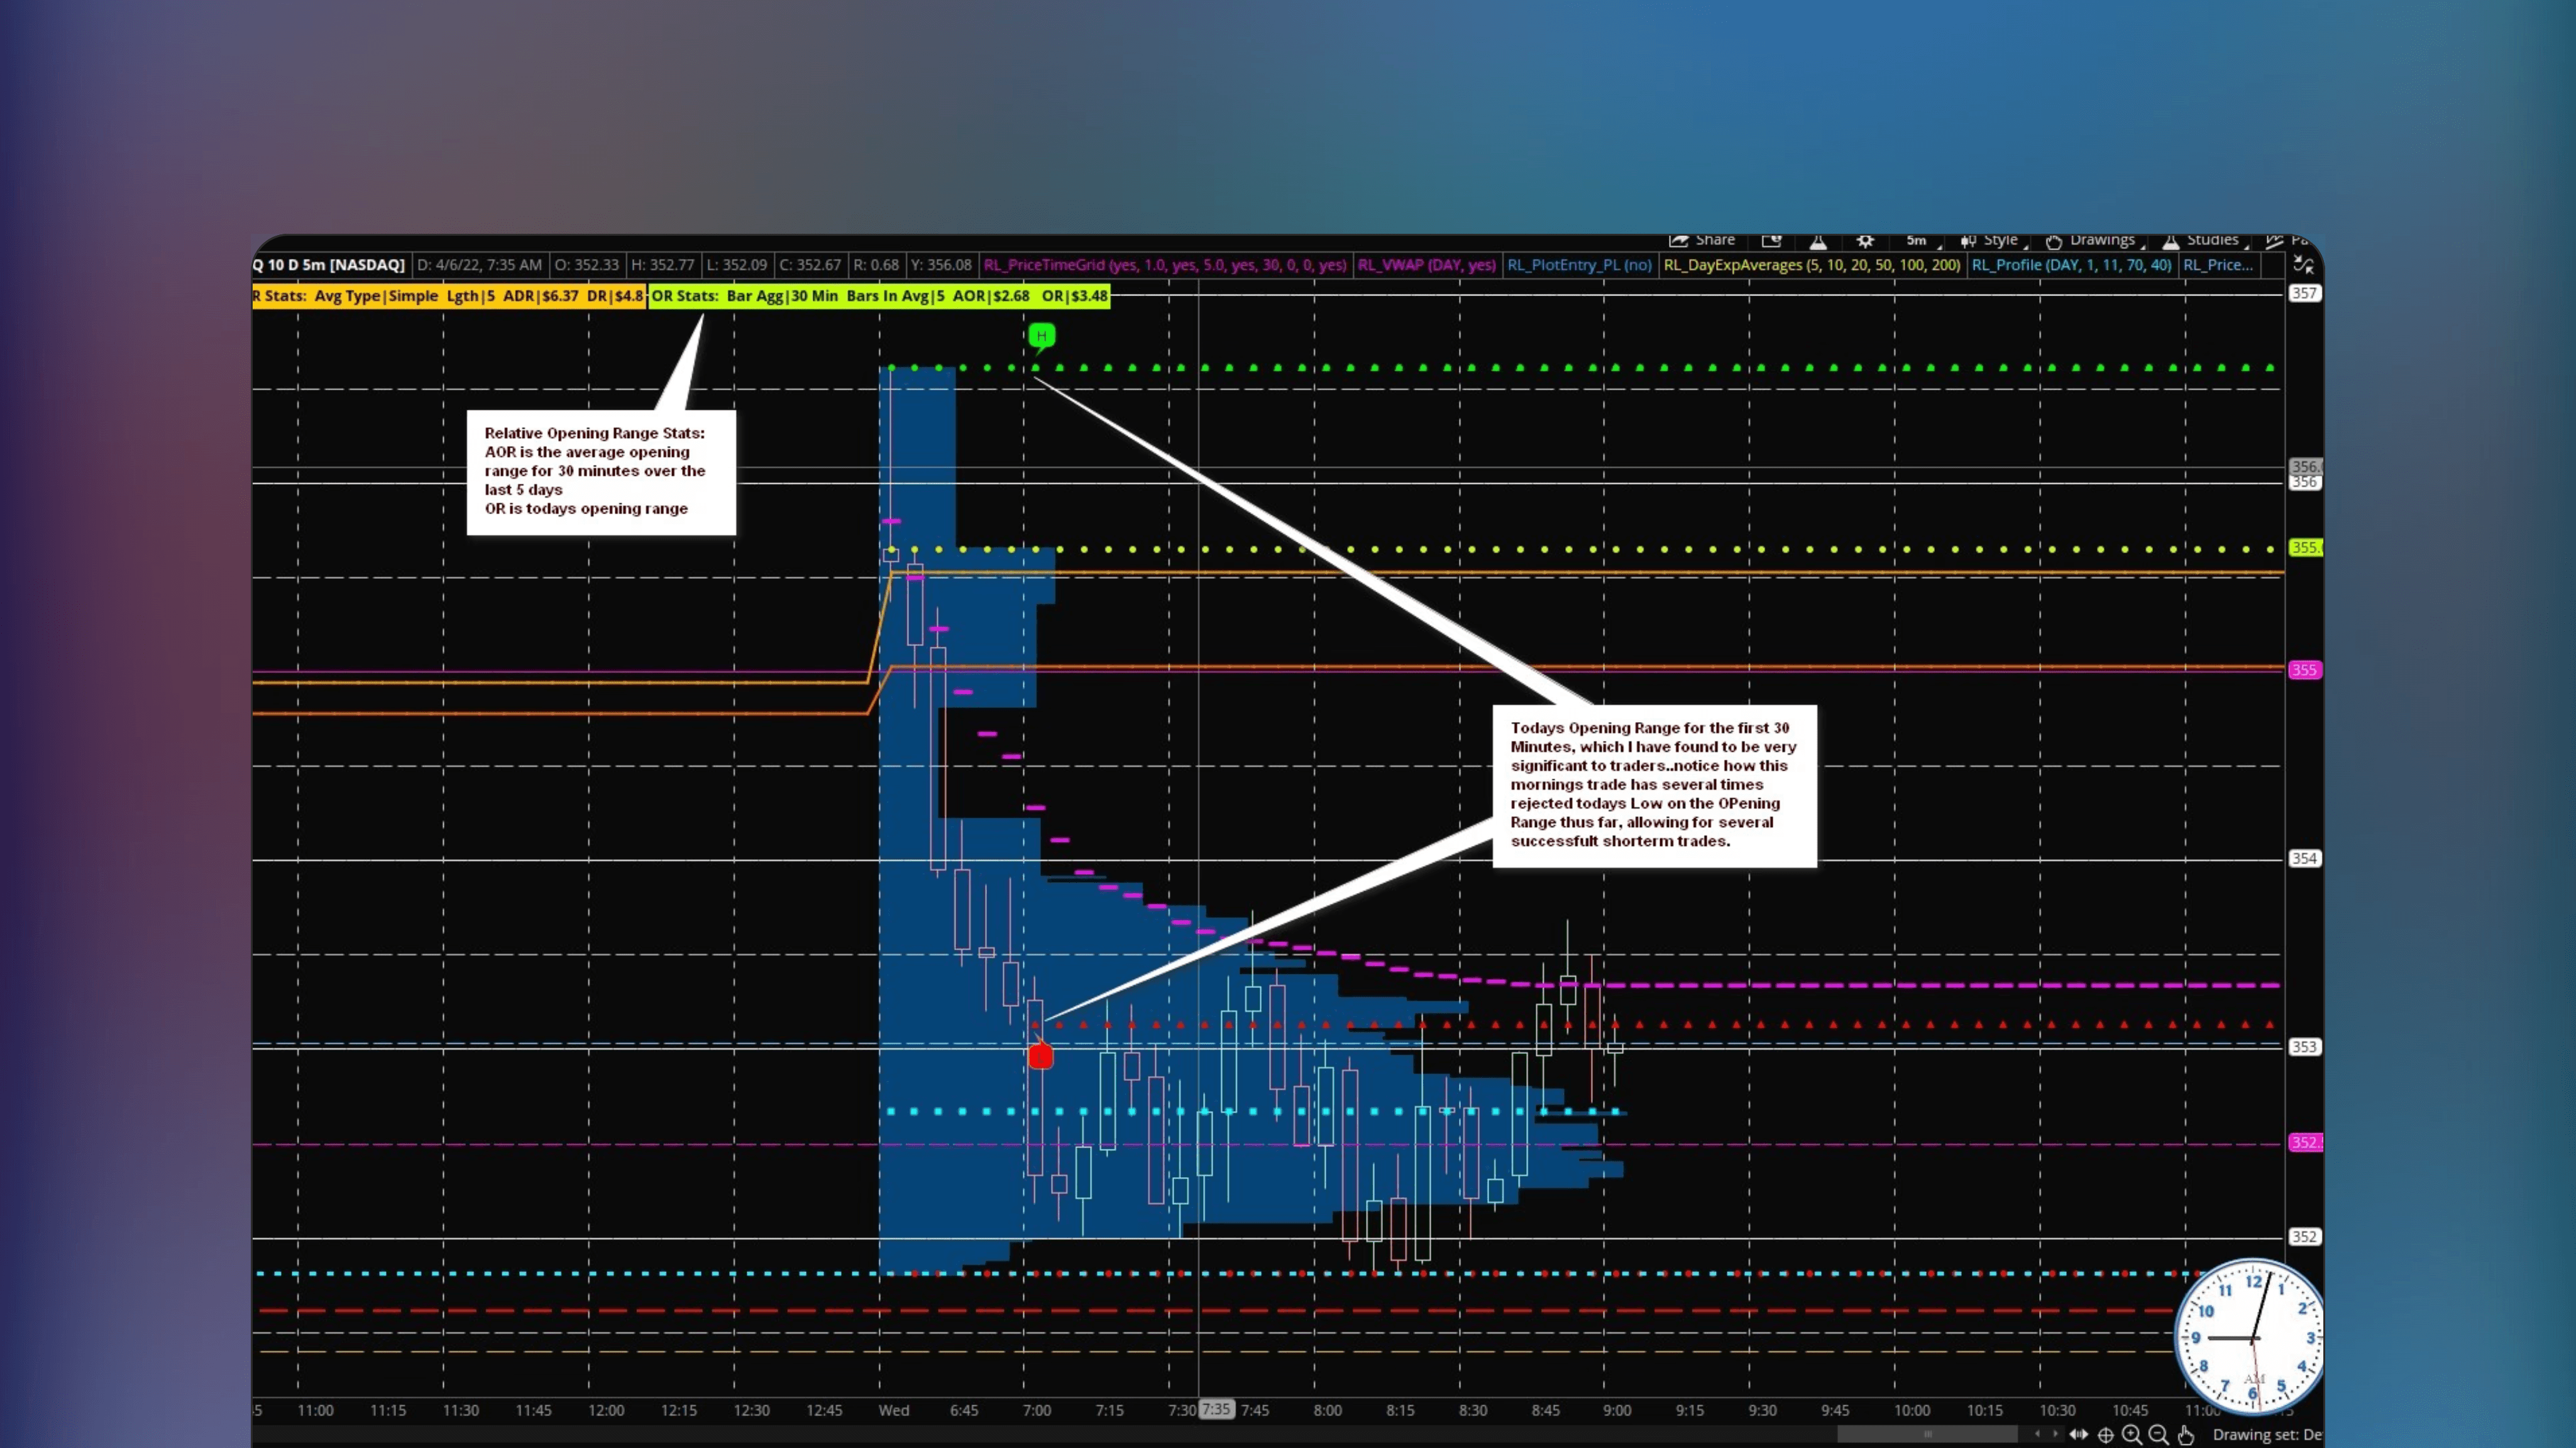The height and width of the screenshot is (1448, 2576).
Task: Open the Style dropdown menu
Action: pos(2001,241)
